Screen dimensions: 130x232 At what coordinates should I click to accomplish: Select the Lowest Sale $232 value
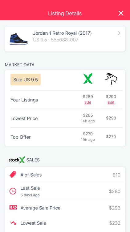[115, 223]
